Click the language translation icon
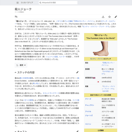 [16, 17]
